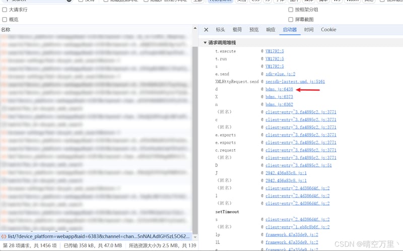
Task: Switch to the 标头 tab
Action: tap(220, 30)
